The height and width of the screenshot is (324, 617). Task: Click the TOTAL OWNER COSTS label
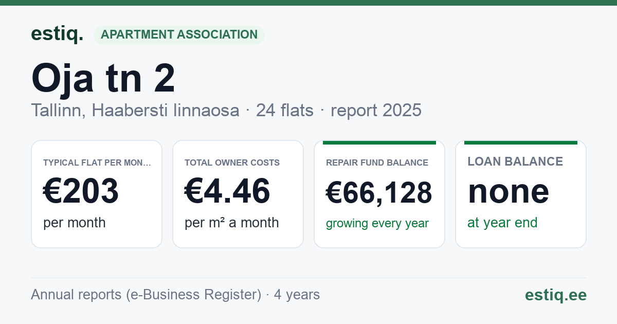(x=232, y=163)
